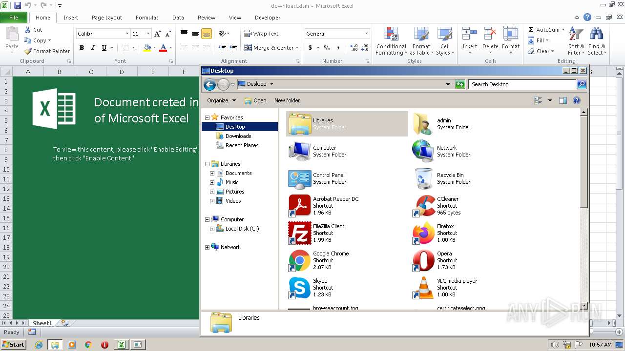Click the Fill button in Editing group

[x=539, y=40]
